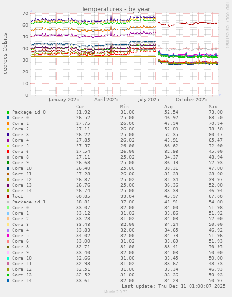Click Package id 1 max value 54.00
The image size is (232, 297).
coord(216,202)
